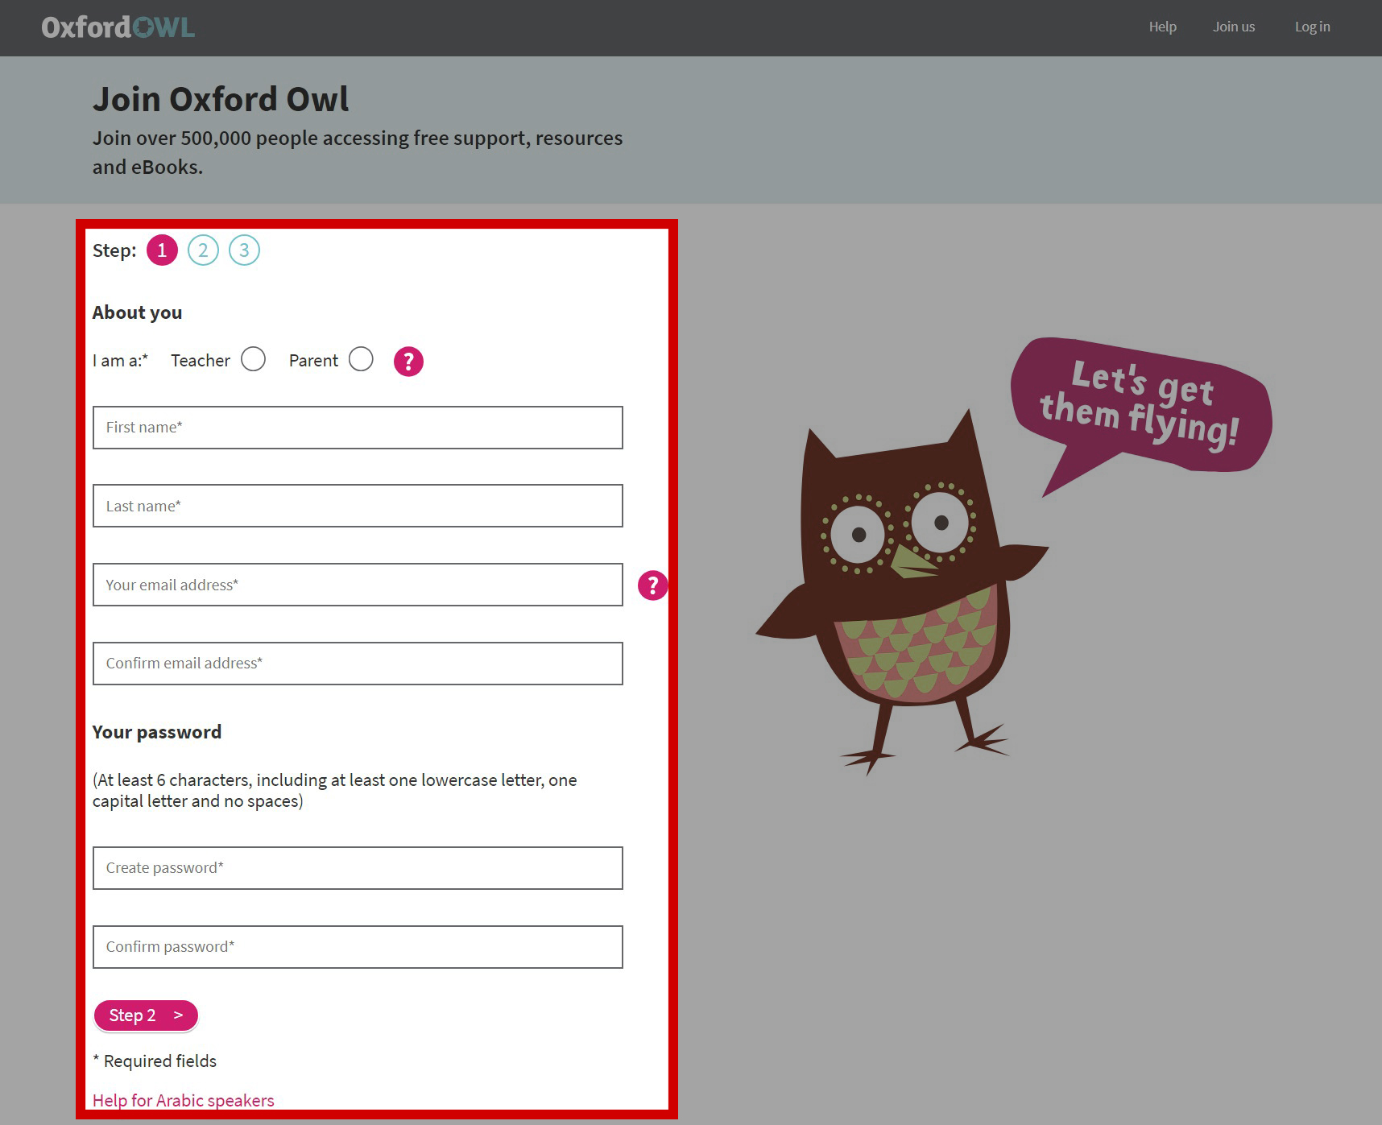Click the '* Required fields' note
1382x1125 pixels.
tap(155, 1061)
